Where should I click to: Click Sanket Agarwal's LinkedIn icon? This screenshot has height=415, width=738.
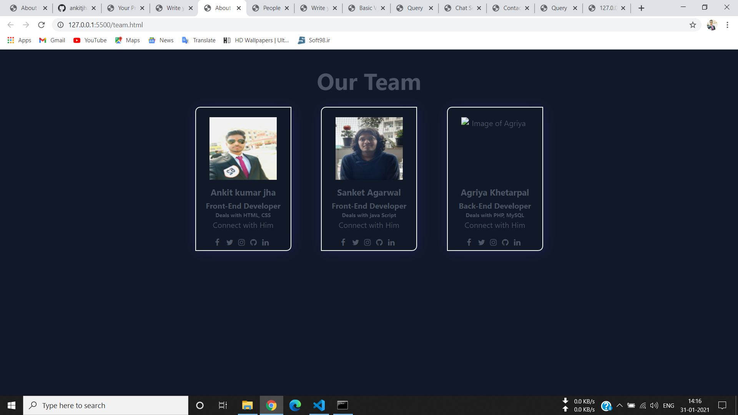(x=391, y=242)
